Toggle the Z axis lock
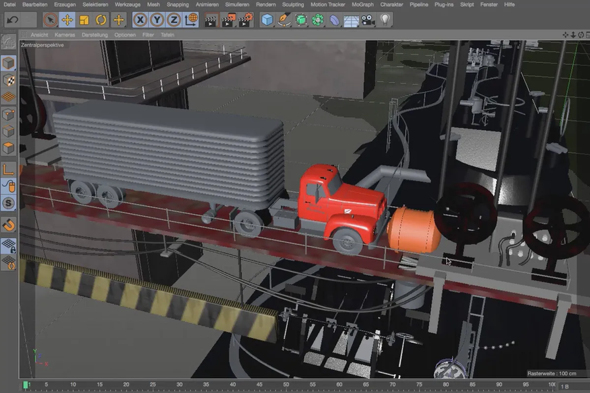Image resolution: width=590 pixels, height=393 pixels. point(174,20)
